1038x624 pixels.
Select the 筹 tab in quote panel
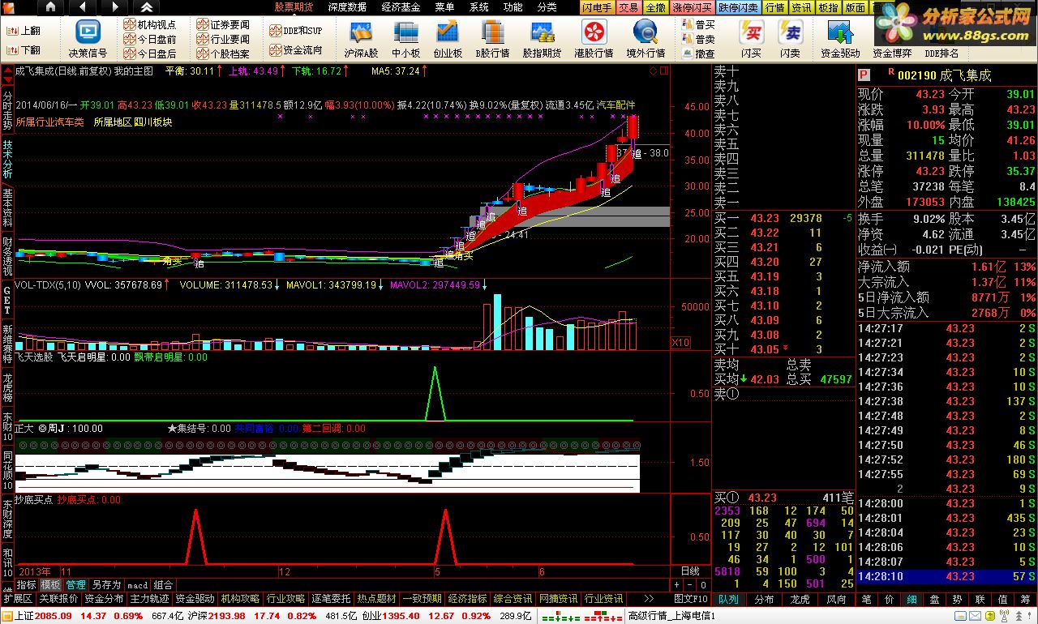(1026, 600)
